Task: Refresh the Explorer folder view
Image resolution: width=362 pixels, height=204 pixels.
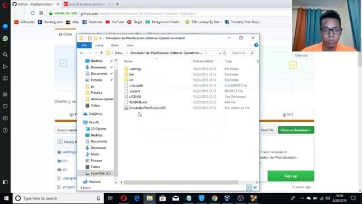Action: point(225,53)
